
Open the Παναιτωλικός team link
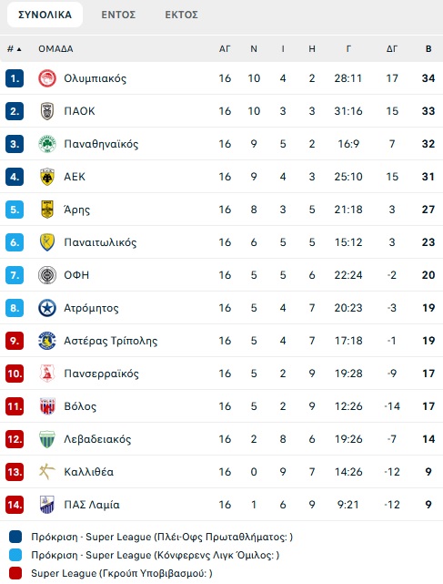[x=100, y=242]
